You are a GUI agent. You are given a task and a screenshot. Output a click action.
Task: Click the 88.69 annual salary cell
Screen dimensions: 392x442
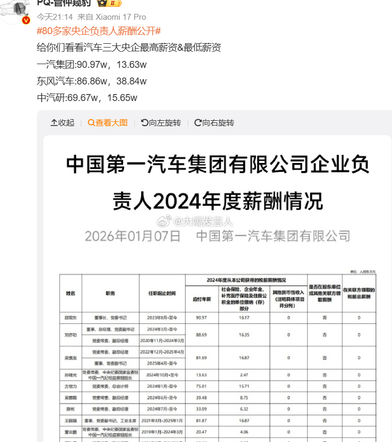click(202, 335)
